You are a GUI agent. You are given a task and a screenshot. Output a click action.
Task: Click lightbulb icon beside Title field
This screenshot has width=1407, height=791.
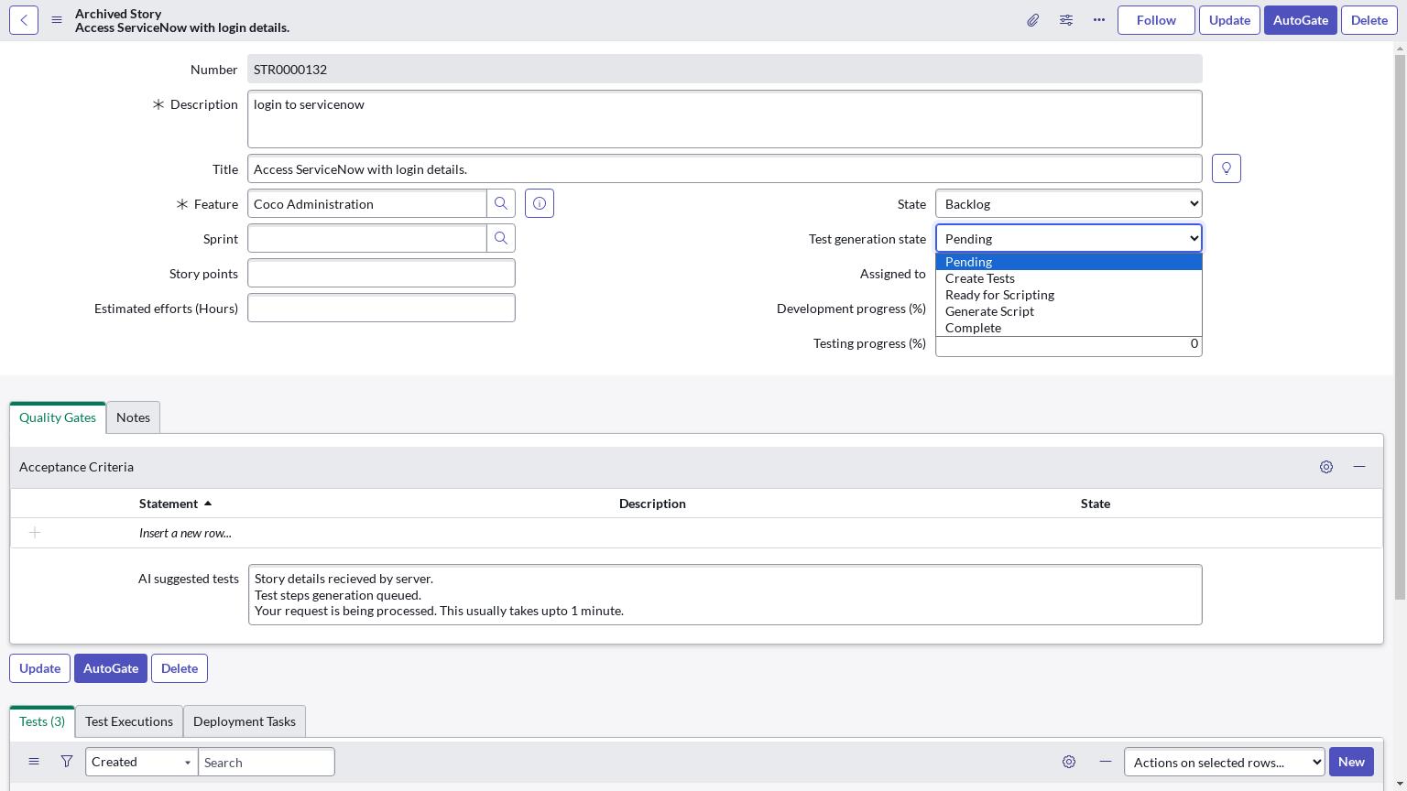pyautogui.click(x=1227, y=168)
